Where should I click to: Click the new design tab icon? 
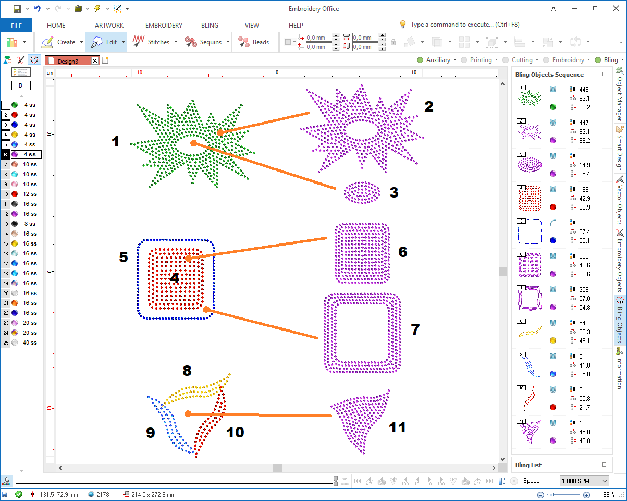(105, 60)
